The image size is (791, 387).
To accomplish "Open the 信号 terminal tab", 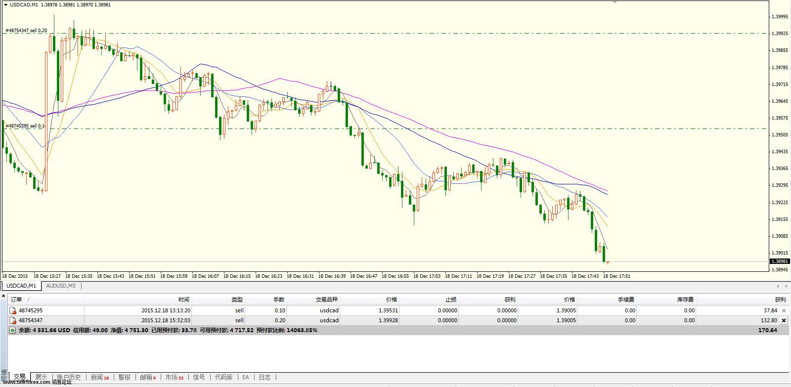I will tap(199, 377).
